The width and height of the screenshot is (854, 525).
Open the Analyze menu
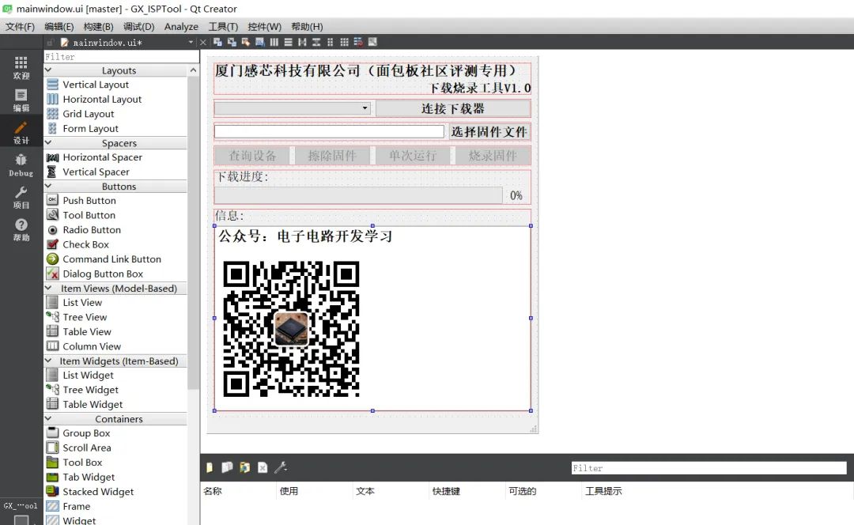[x=181, y=26]
